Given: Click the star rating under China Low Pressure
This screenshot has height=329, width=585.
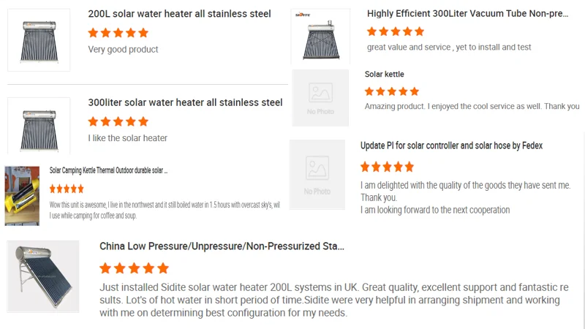Looking at the screenshot, I should click(134, 268).
